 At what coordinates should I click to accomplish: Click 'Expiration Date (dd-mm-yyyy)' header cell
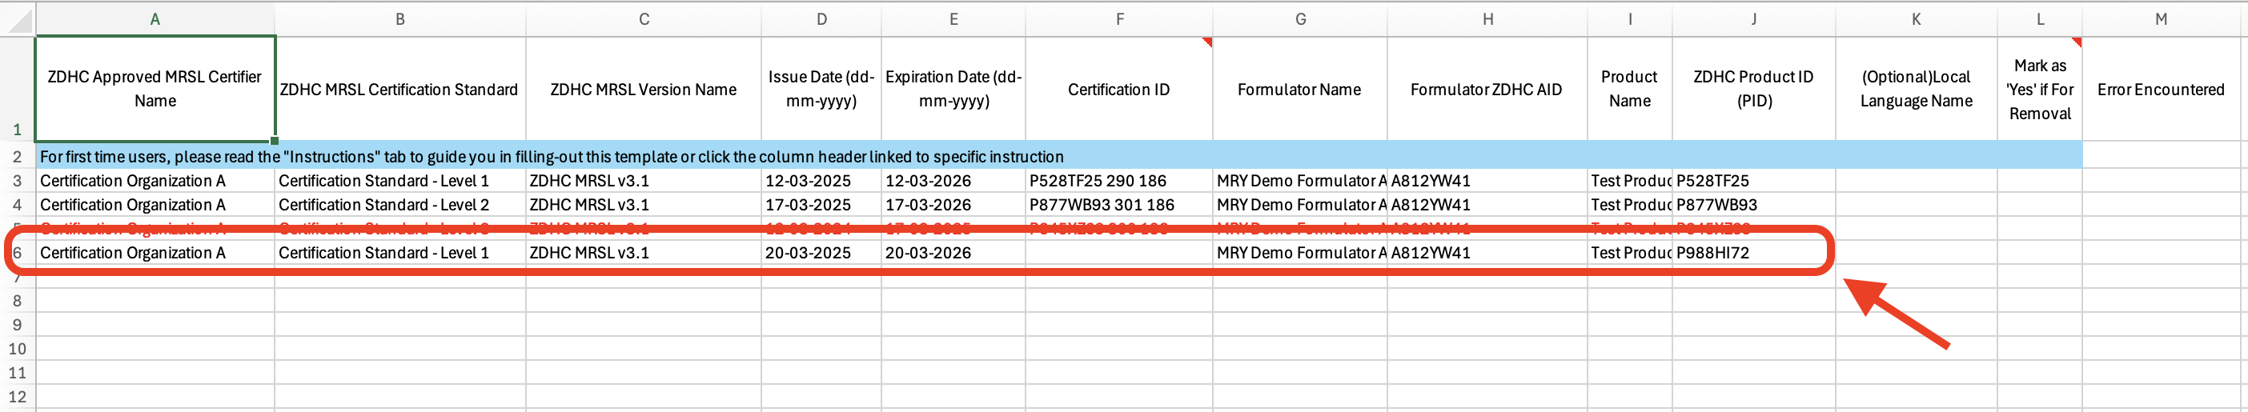tap(953, 88)
